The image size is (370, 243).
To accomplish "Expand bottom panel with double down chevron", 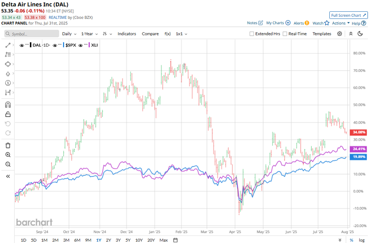I will (340, 240).
